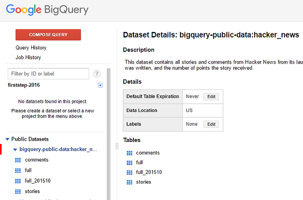Click the full_201510 table icon in sidebar
Viewport: 303px width, 200px height.
pyautogui.click(x=18, y=181)
